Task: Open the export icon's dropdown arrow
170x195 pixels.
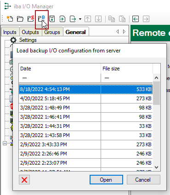Action: [80, 19]
